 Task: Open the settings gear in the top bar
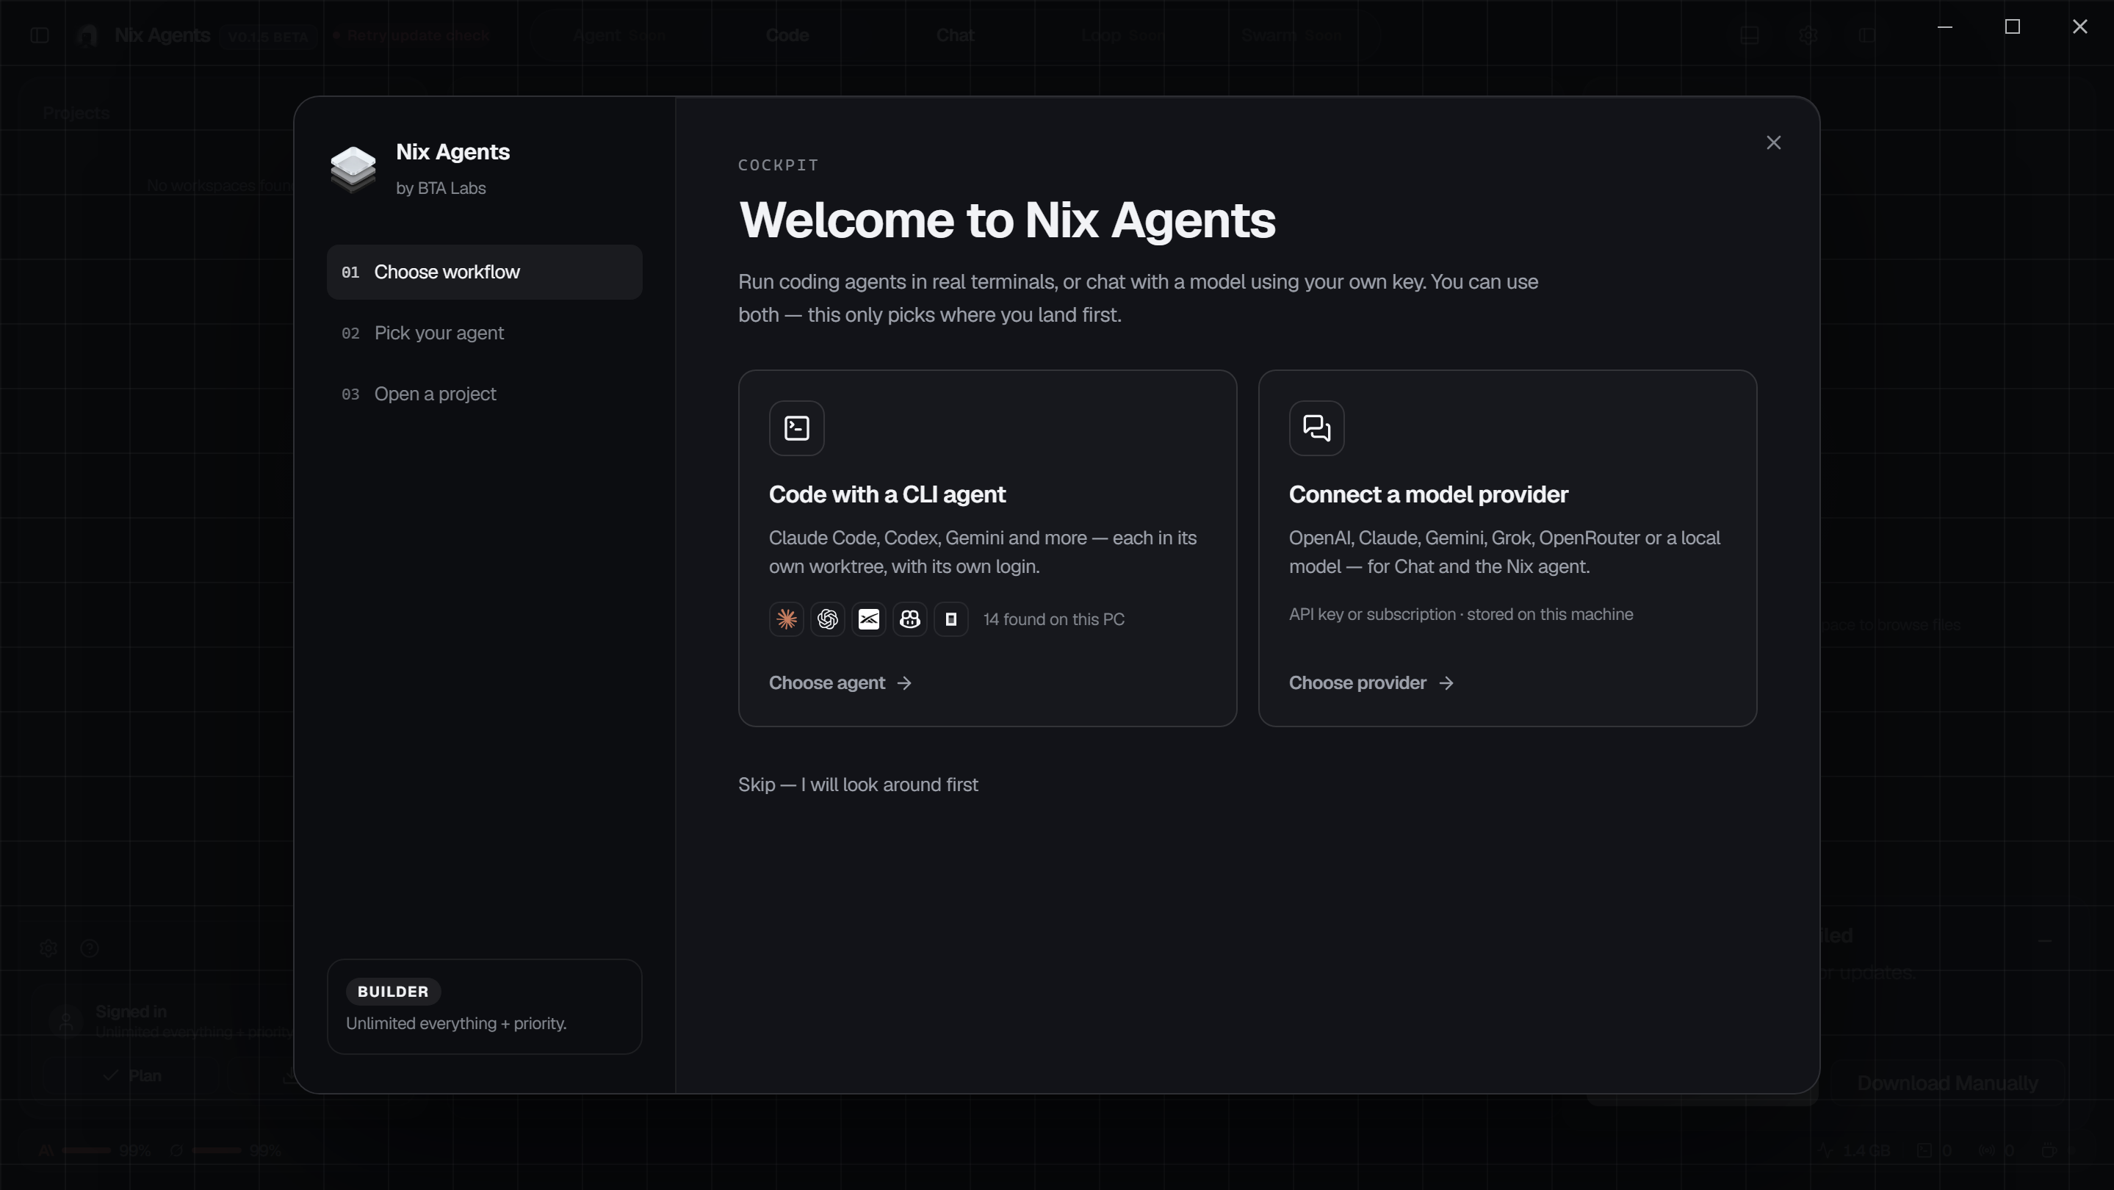1808,35
